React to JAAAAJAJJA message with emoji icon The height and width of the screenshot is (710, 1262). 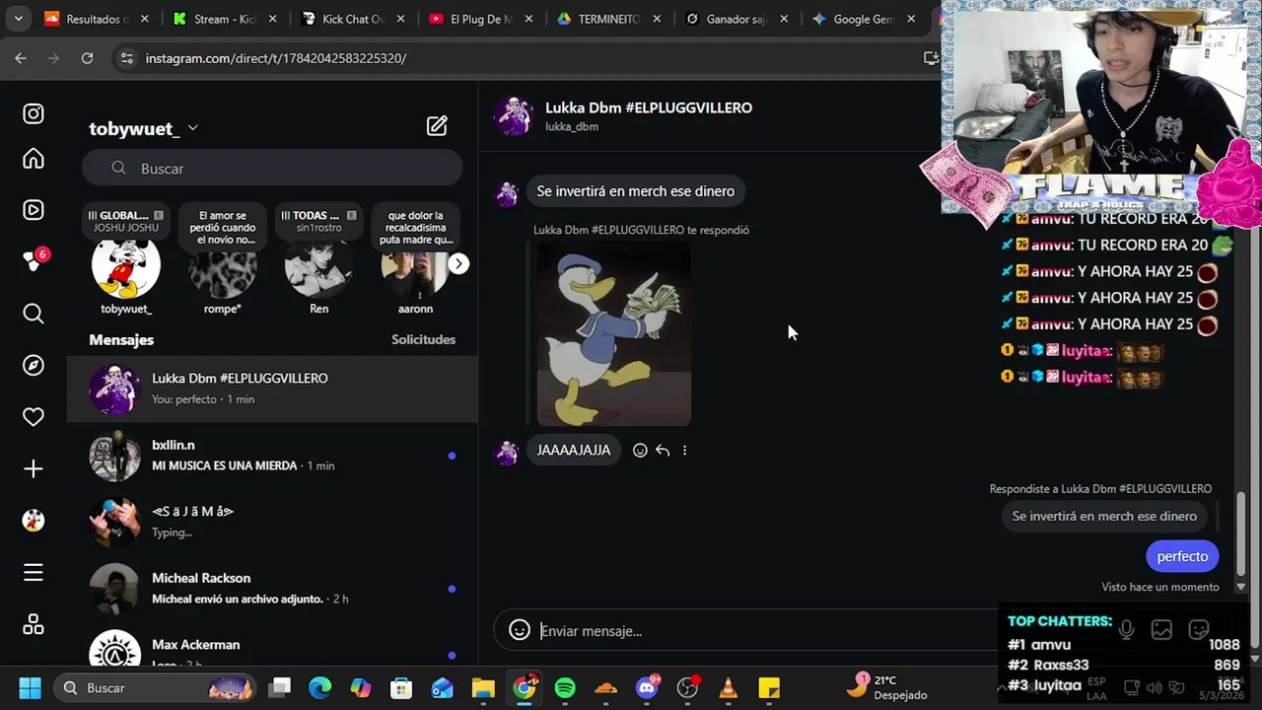640,451
